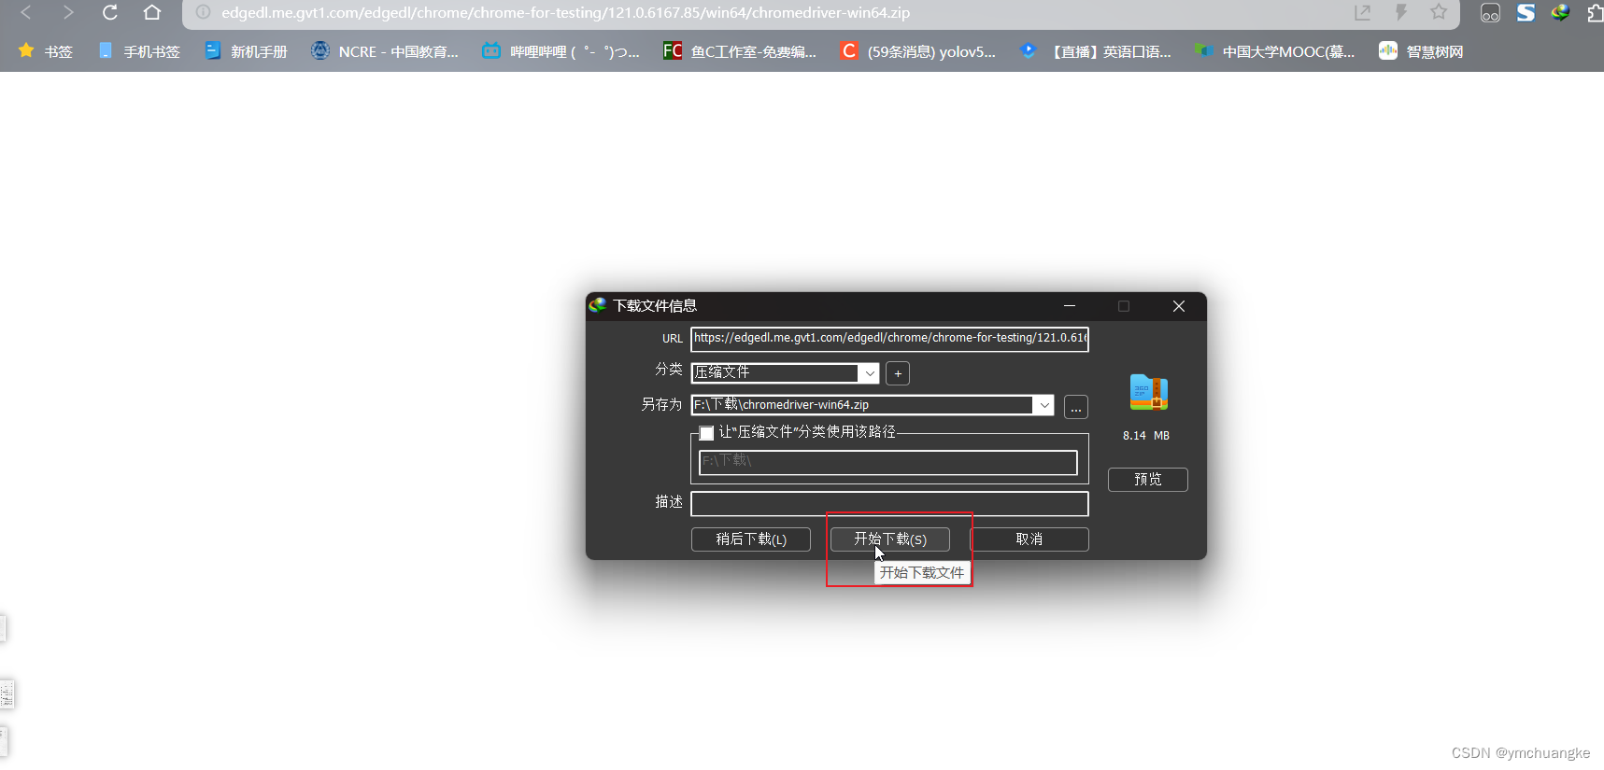Screen dimensions: 1604x770
Task: Add a new category with the plus button
Action: point(898,373)
